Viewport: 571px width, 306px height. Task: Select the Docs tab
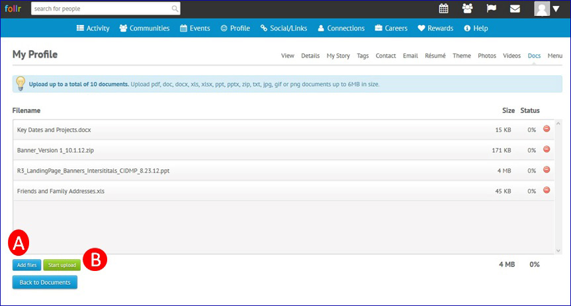(x=534, y=56)
